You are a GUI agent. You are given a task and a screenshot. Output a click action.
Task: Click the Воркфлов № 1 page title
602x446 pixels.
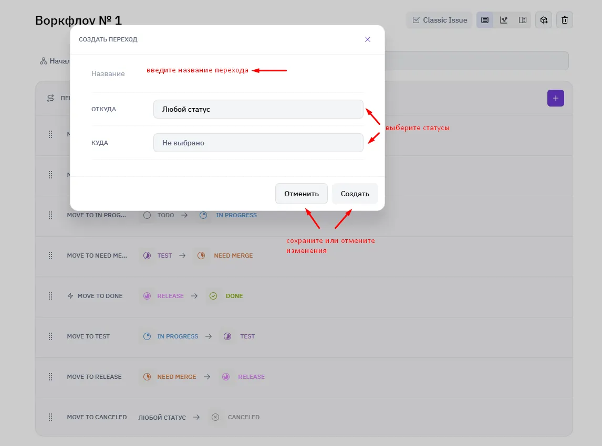click(78, 20)
